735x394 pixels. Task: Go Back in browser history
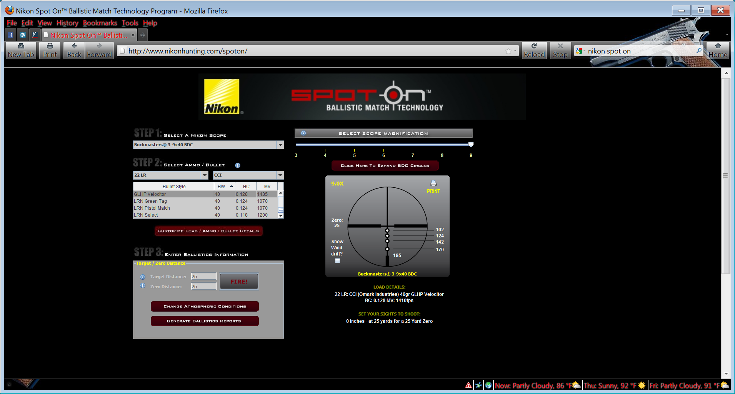74,50
